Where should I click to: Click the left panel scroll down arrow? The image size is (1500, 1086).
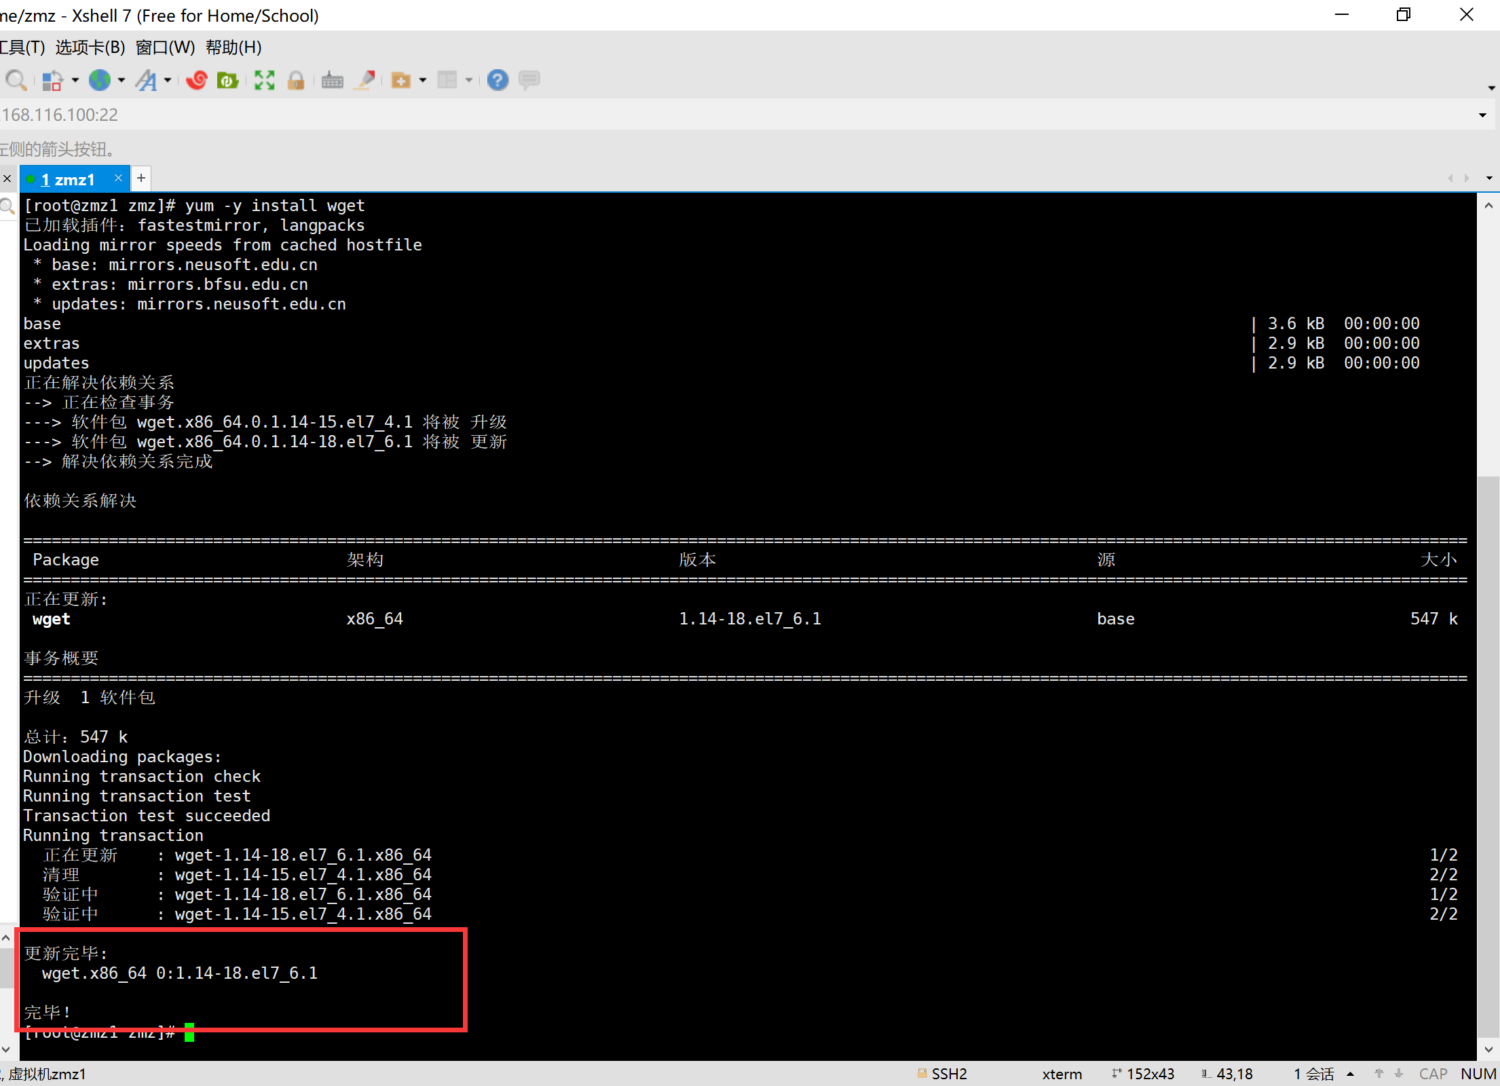(6, 1049)
